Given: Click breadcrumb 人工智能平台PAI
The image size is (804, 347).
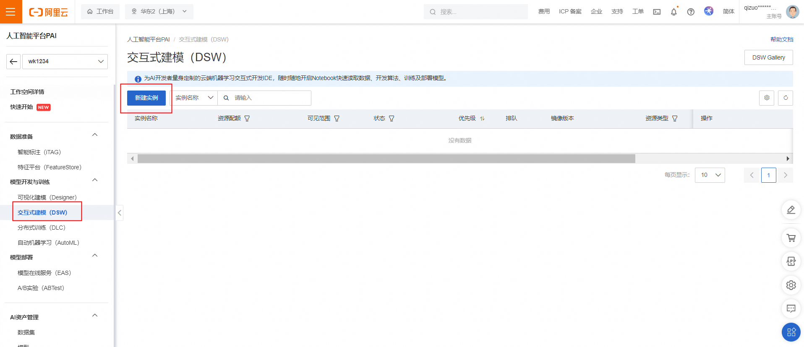Looking at the screenshot, I should pyautogui.click(x=149, y=39).
